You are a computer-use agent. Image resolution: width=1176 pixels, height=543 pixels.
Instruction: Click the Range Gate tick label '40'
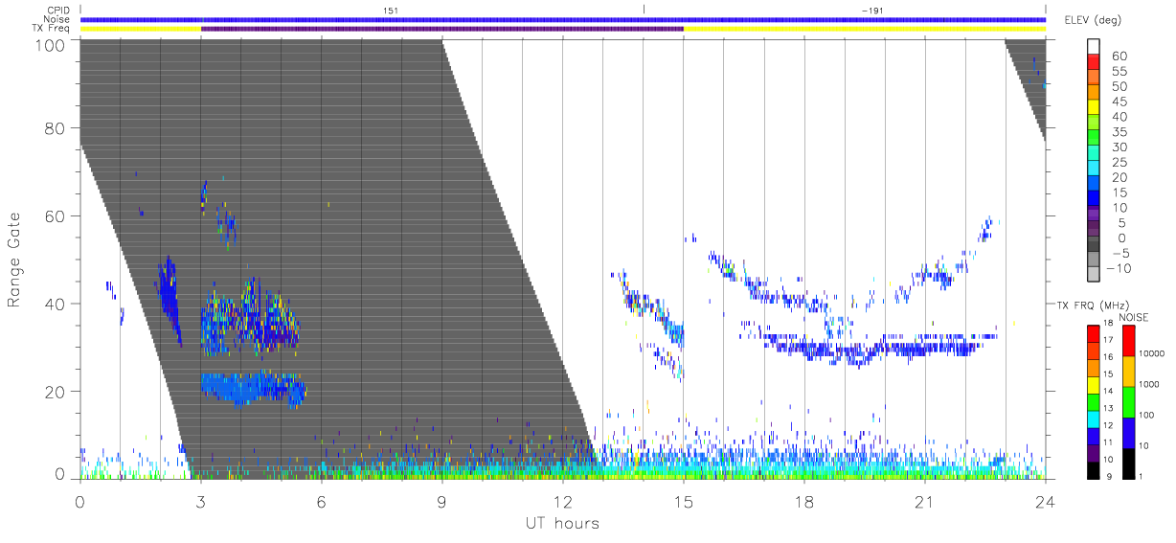(x=56, y=305)
